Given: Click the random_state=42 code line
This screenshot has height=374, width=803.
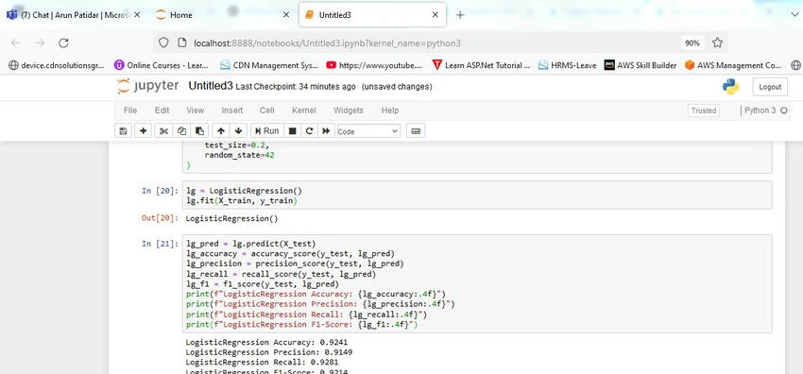Looking at the screenshot, I should (x=239, y=155).
